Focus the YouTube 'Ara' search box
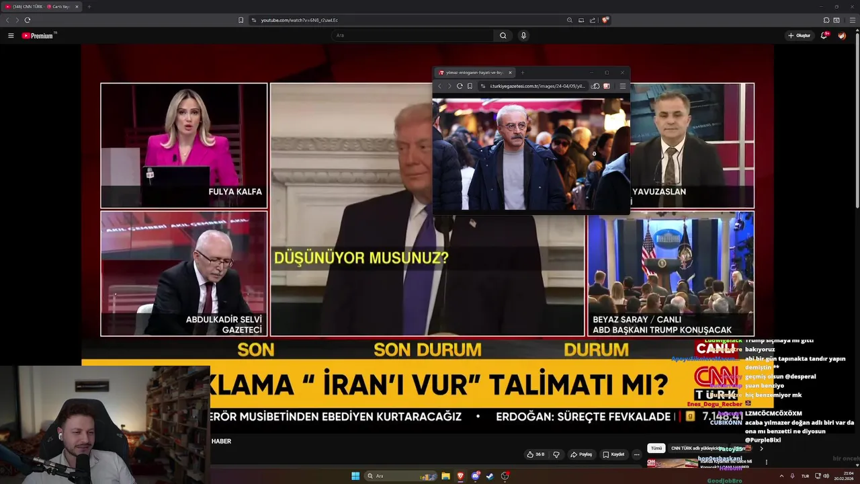Image resolution: width=860 pixels, height=484 pixels. click(413, 36)
